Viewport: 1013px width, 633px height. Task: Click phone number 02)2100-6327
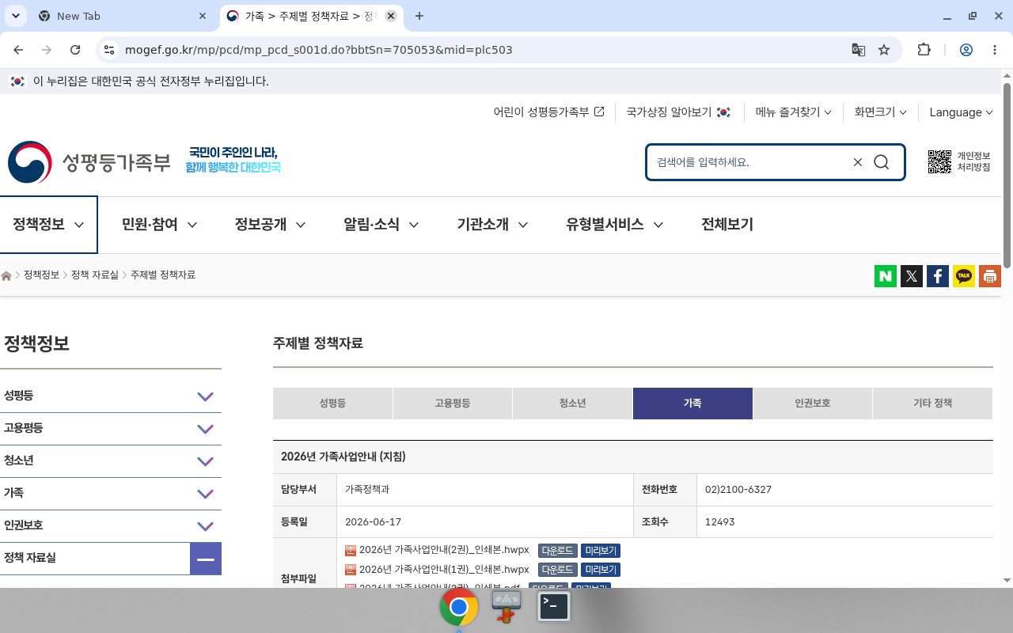738,490
